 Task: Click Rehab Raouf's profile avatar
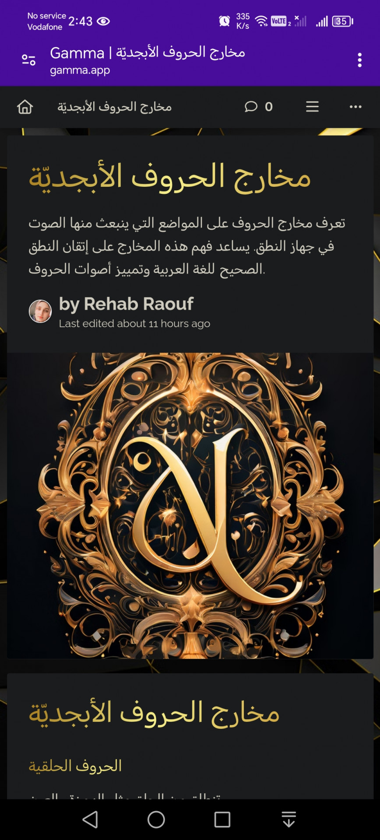point(40,311)
